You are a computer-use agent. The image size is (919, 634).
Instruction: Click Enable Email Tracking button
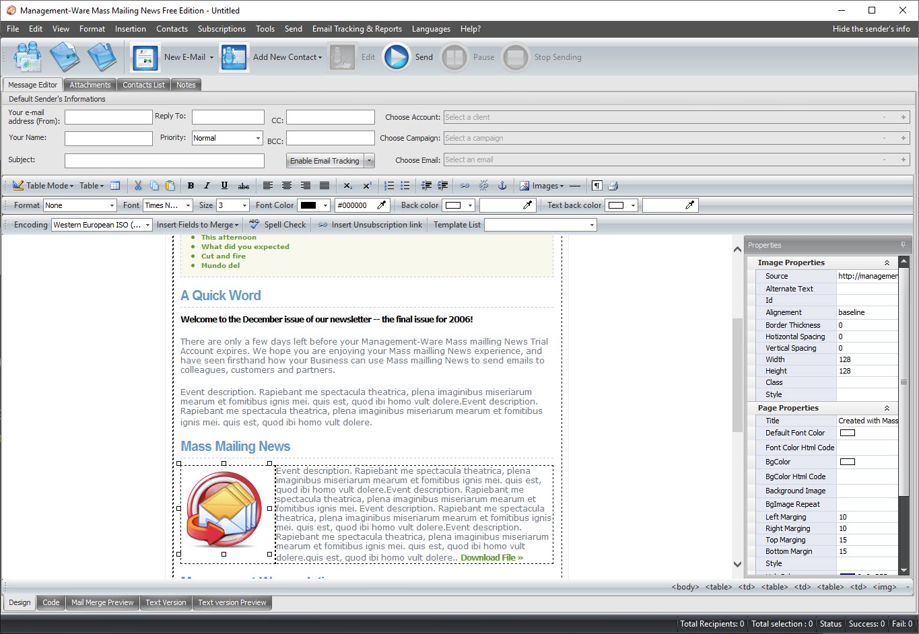[x=325, y=161]
